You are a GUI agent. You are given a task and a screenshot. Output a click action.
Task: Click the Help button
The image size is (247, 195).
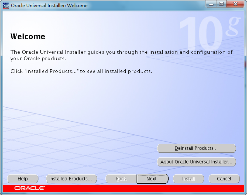(x=23, y=179)
